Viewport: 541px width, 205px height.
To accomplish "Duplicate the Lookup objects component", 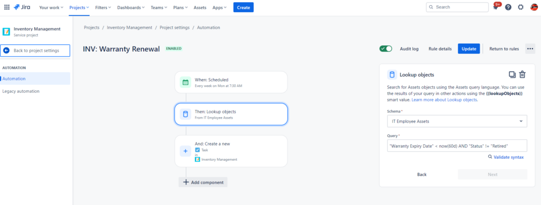I will pyautogui.click(x=512, y=74).
